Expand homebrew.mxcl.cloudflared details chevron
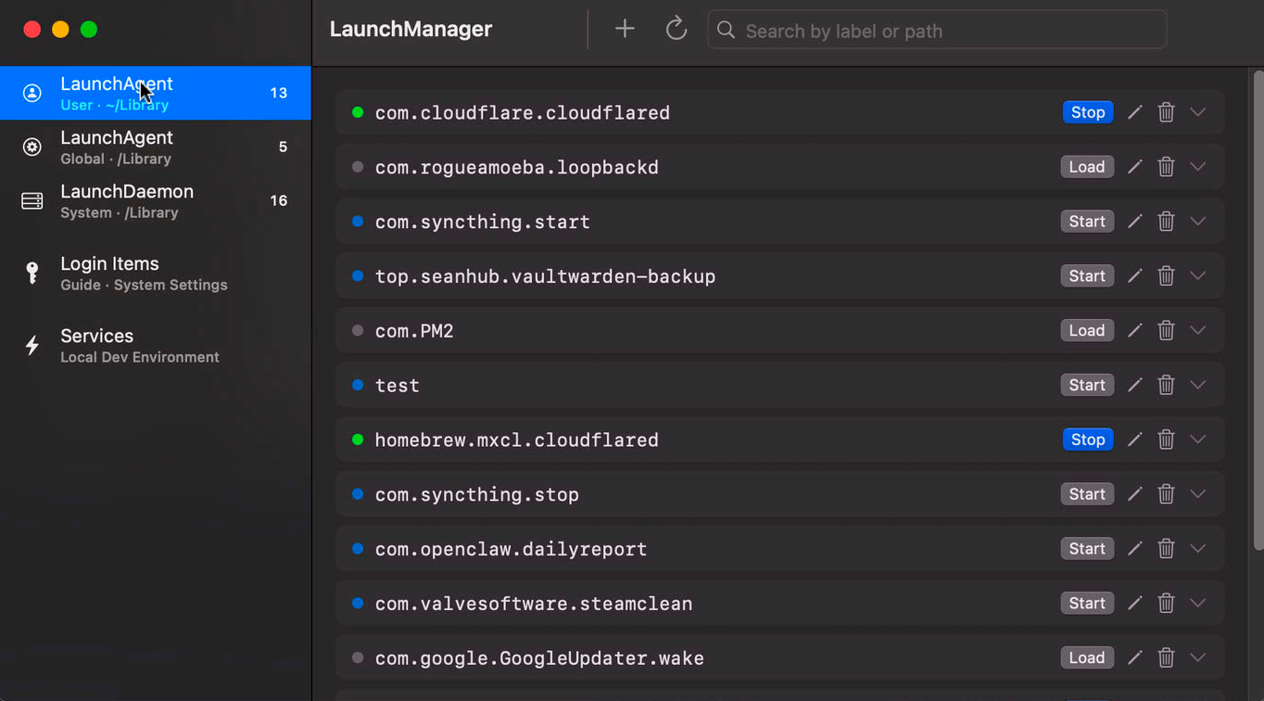 pyautogui.click(x=1198, y=440)
